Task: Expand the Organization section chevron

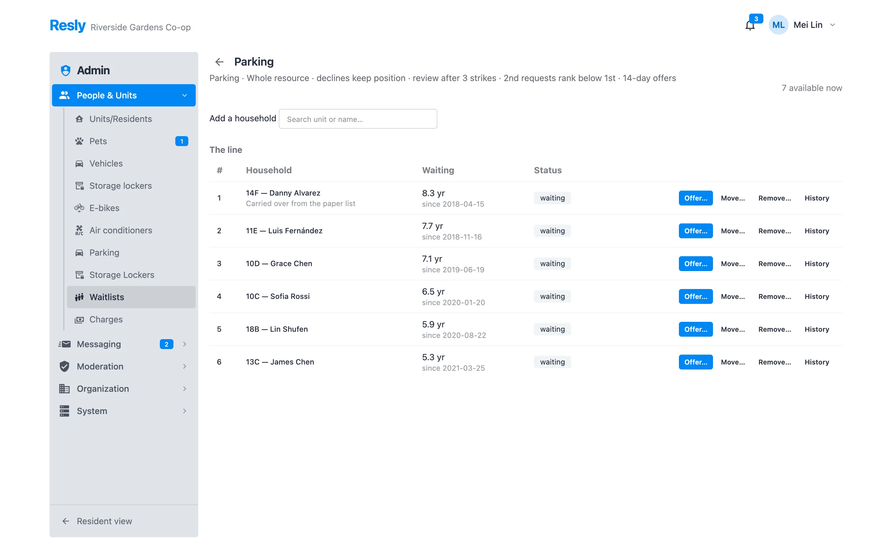Action: click(185, 389)
